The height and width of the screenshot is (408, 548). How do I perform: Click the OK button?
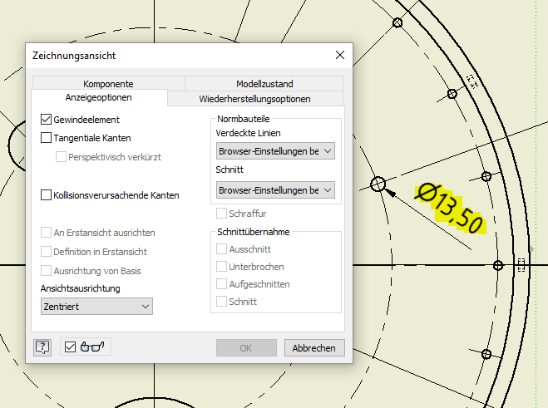pos(246,348)
